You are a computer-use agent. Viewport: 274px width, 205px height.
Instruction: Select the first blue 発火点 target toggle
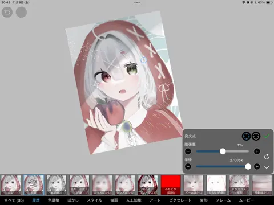(246, 136)
